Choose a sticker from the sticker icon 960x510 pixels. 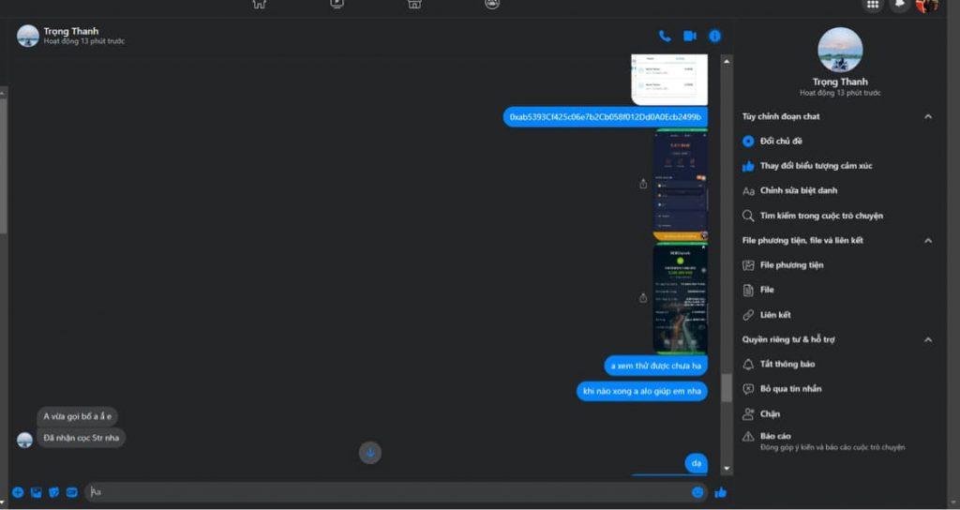click(x=53, y=492)
